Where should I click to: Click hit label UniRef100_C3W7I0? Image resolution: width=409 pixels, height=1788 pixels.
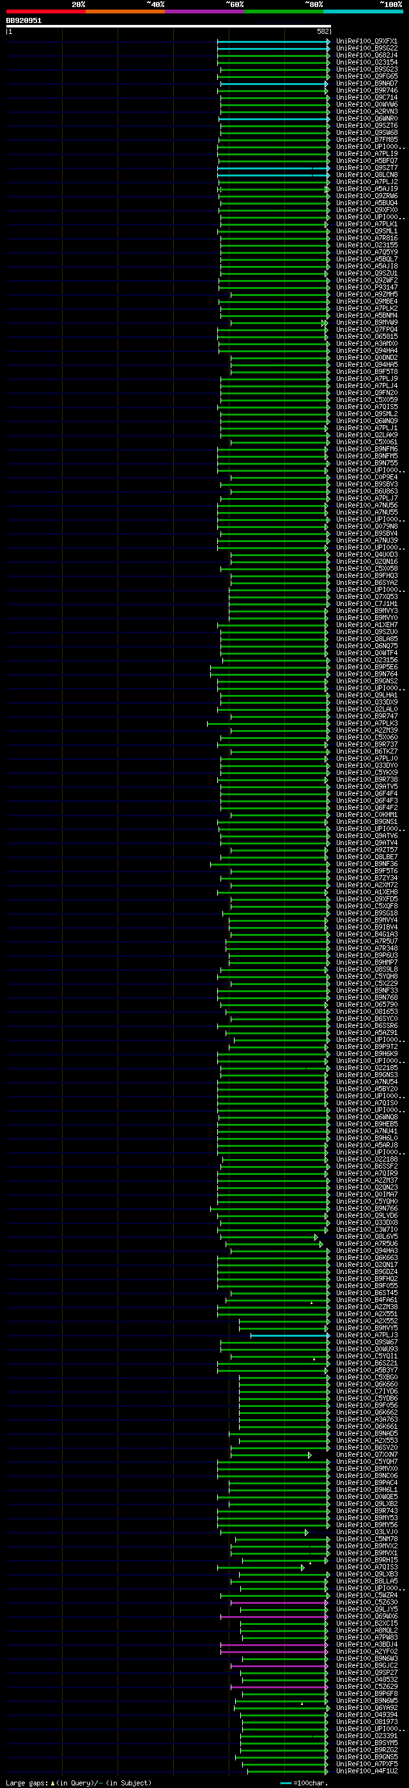367,1230
